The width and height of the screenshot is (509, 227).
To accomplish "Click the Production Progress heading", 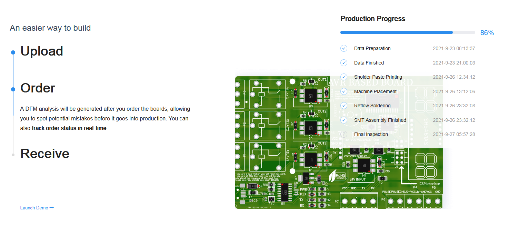I will pos(373,19).
